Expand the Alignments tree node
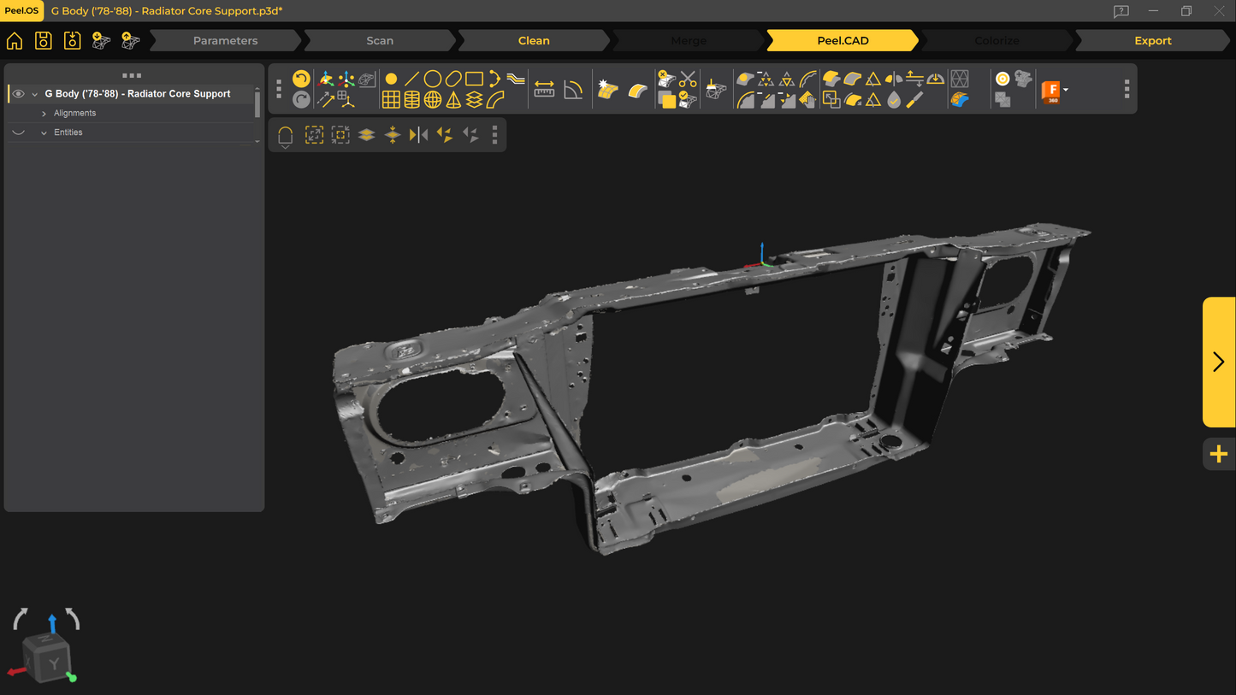The height and width of the screenshot is (695, 1236). 44,114
